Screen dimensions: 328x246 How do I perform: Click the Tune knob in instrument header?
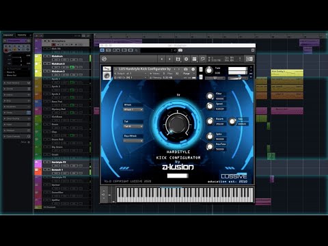tap(209, 70)
